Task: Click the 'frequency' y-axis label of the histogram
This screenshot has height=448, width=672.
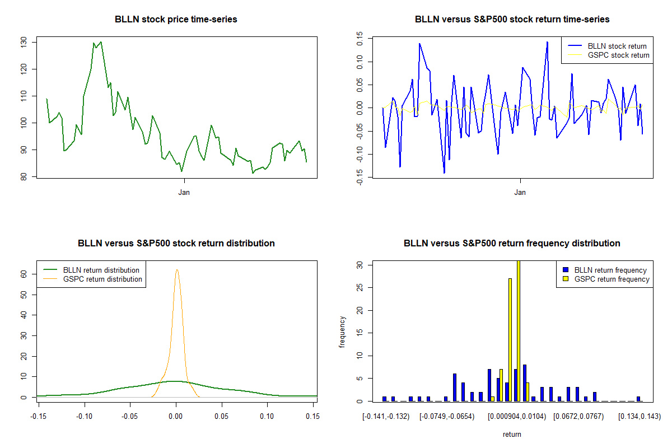Action: click(x=342, y=332)
